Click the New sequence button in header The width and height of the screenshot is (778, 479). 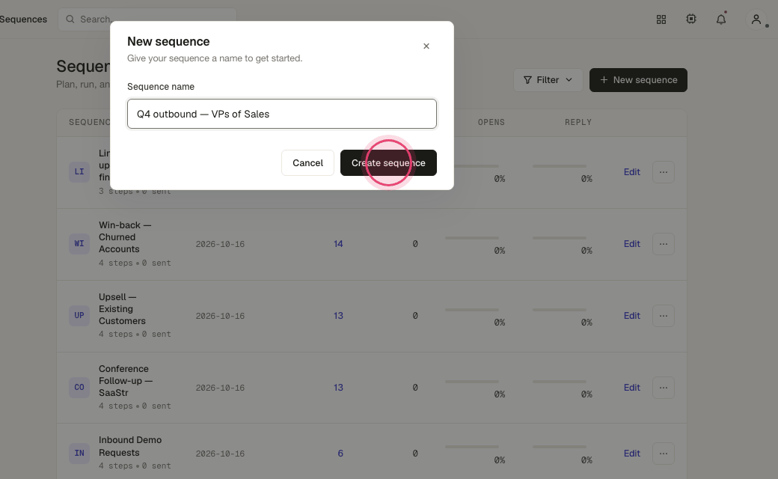tap(638, 80)
